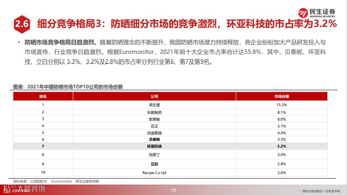Select the 2.6% market share cell
Screen dimensions: 347x195
282,172
